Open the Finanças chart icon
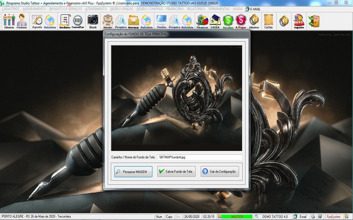The image size is (353, 220). (x=202, y=21)
